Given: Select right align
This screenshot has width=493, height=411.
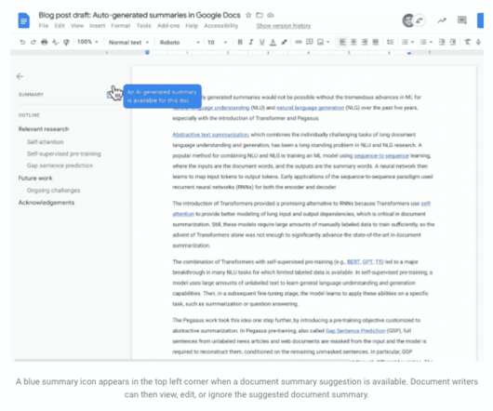Looking at the screenshot, I should coord(365,42).
